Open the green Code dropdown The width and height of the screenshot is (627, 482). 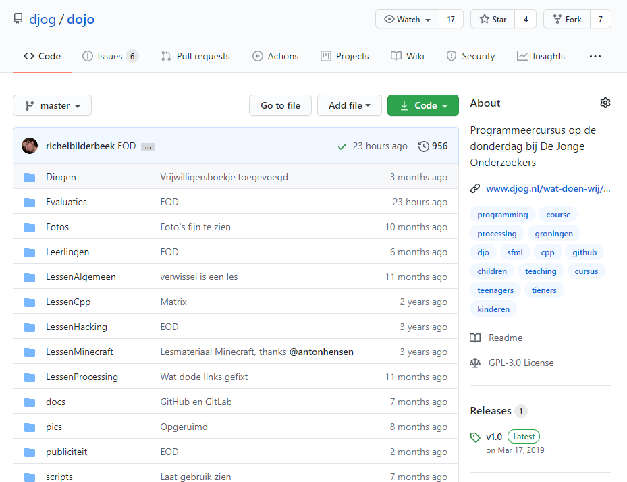[x=422, y=105]
